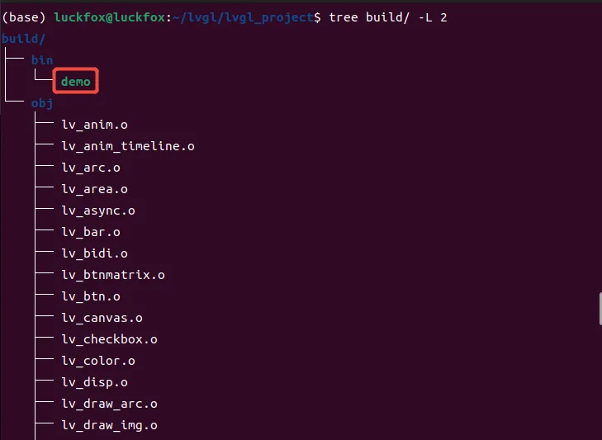Select the lv_bidi.o entry
Screen dimensions: 602x440
(x=94, y=253)
